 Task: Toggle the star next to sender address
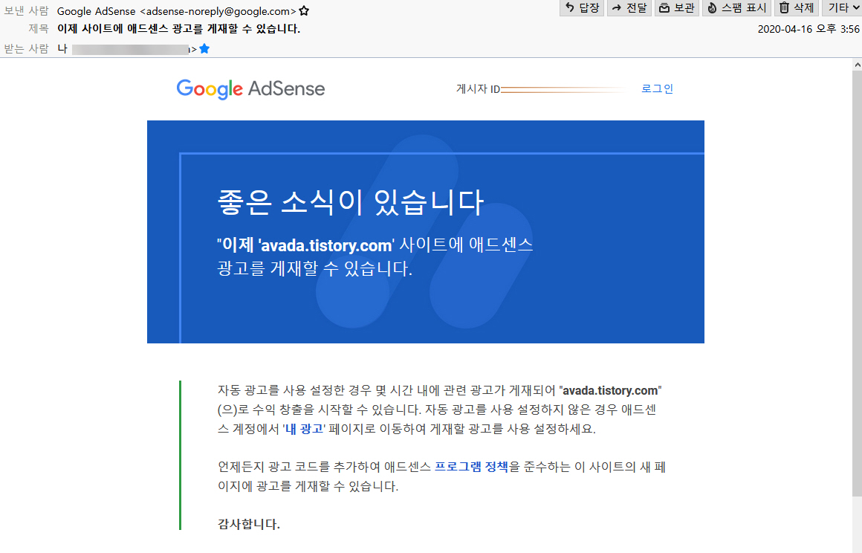pos(304,11)
